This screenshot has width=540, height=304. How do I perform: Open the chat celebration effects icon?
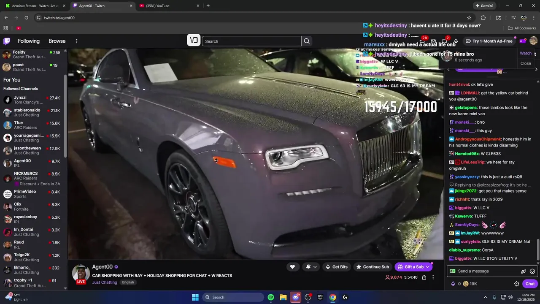point(524,271)
